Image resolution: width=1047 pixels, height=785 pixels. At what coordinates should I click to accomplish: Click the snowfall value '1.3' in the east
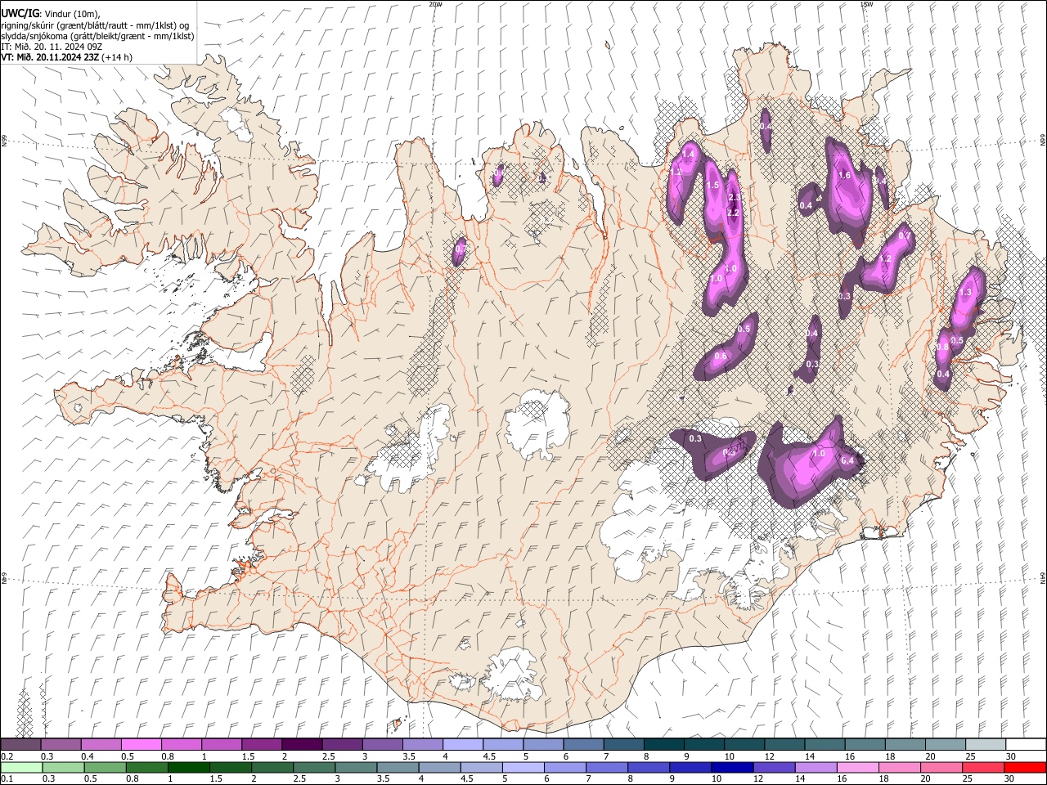(x=965, y=293)
